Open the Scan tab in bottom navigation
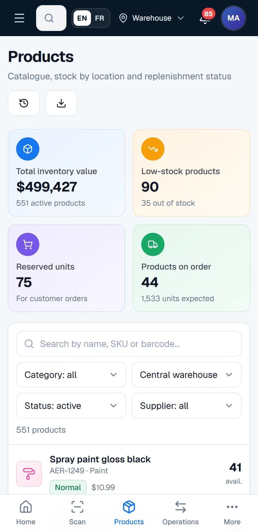Screen dimensions: 258x532 point(77,513)
